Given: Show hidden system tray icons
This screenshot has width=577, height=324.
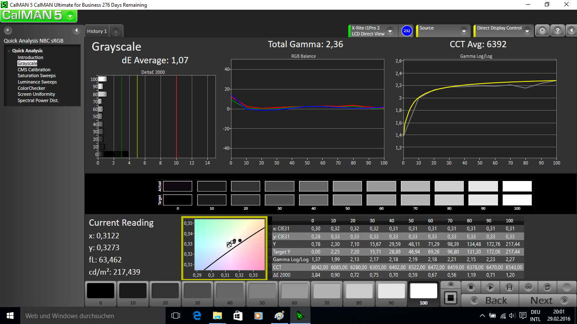Looking at the screenshot, I should pos(483,316).
